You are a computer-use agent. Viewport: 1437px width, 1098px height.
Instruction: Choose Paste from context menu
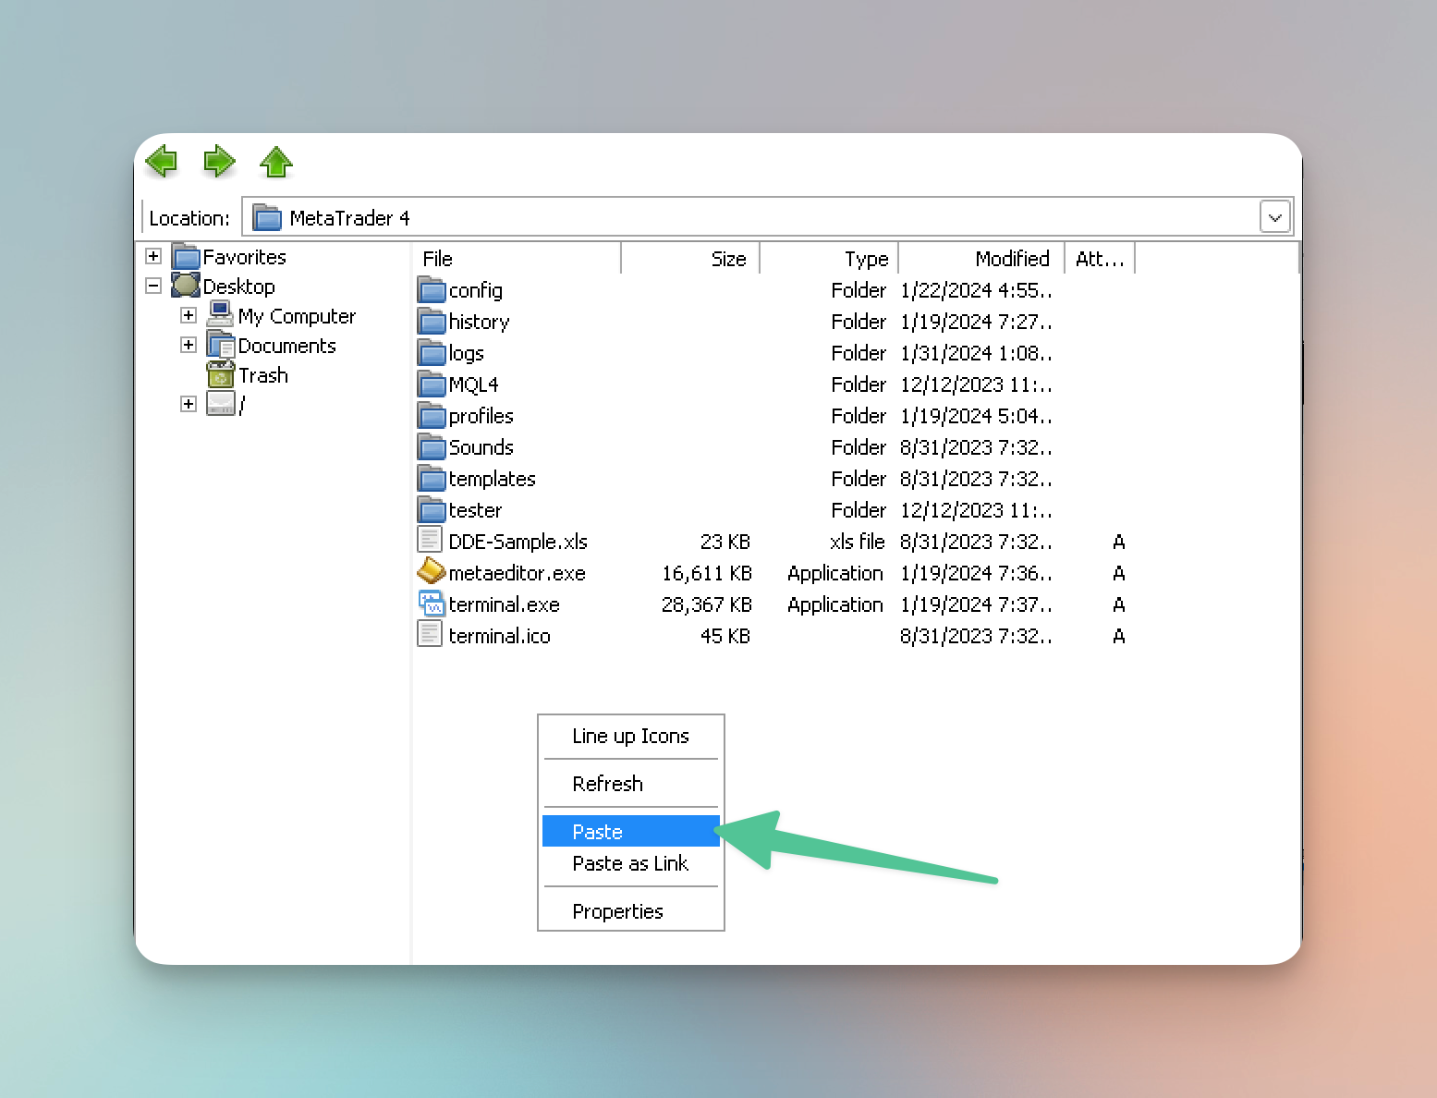(631, 831)
